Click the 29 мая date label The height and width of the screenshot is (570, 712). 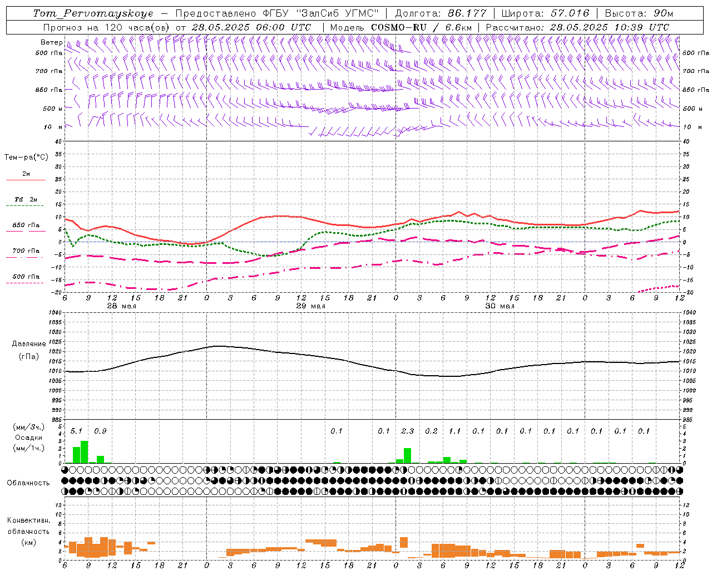pyautogui.click(x=310, y=306)
